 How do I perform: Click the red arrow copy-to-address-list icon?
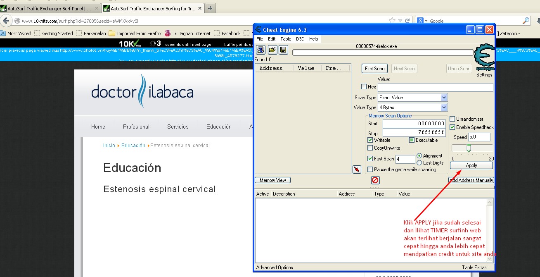(x=357, y=169)
